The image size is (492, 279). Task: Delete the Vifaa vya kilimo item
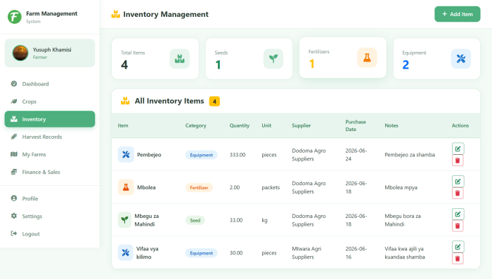point(458,259)
